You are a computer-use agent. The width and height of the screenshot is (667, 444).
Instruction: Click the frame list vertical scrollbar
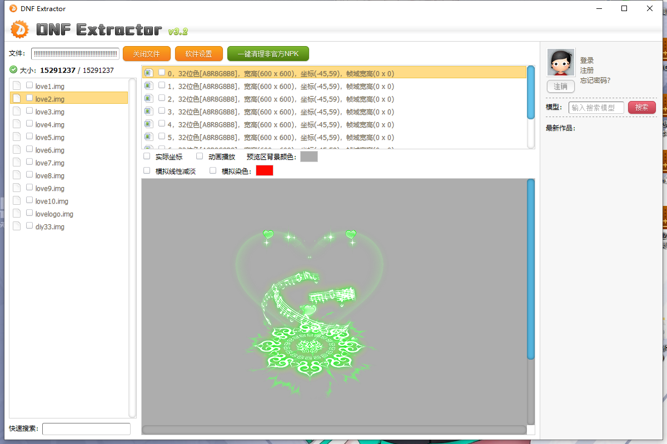pos(531,107)
